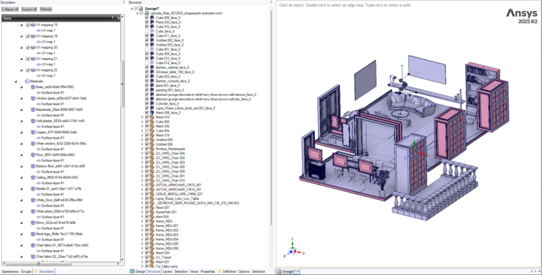Open the Definition tab
This screenshot has width=542, height=275.
tap(227, 271)
